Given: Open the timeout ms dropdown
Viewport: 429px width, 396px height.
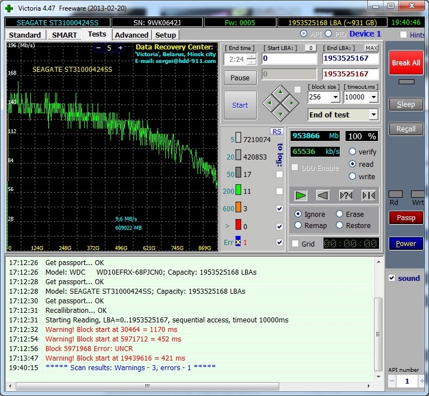Looking at the screenshot, I should tap(373, 97).
